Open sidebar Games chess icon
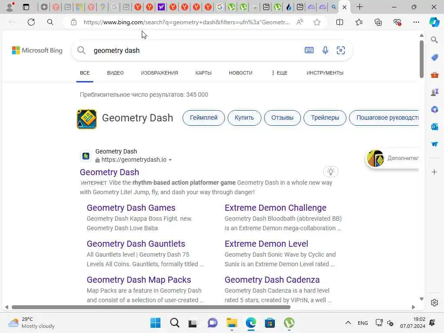 pos(434,92)
